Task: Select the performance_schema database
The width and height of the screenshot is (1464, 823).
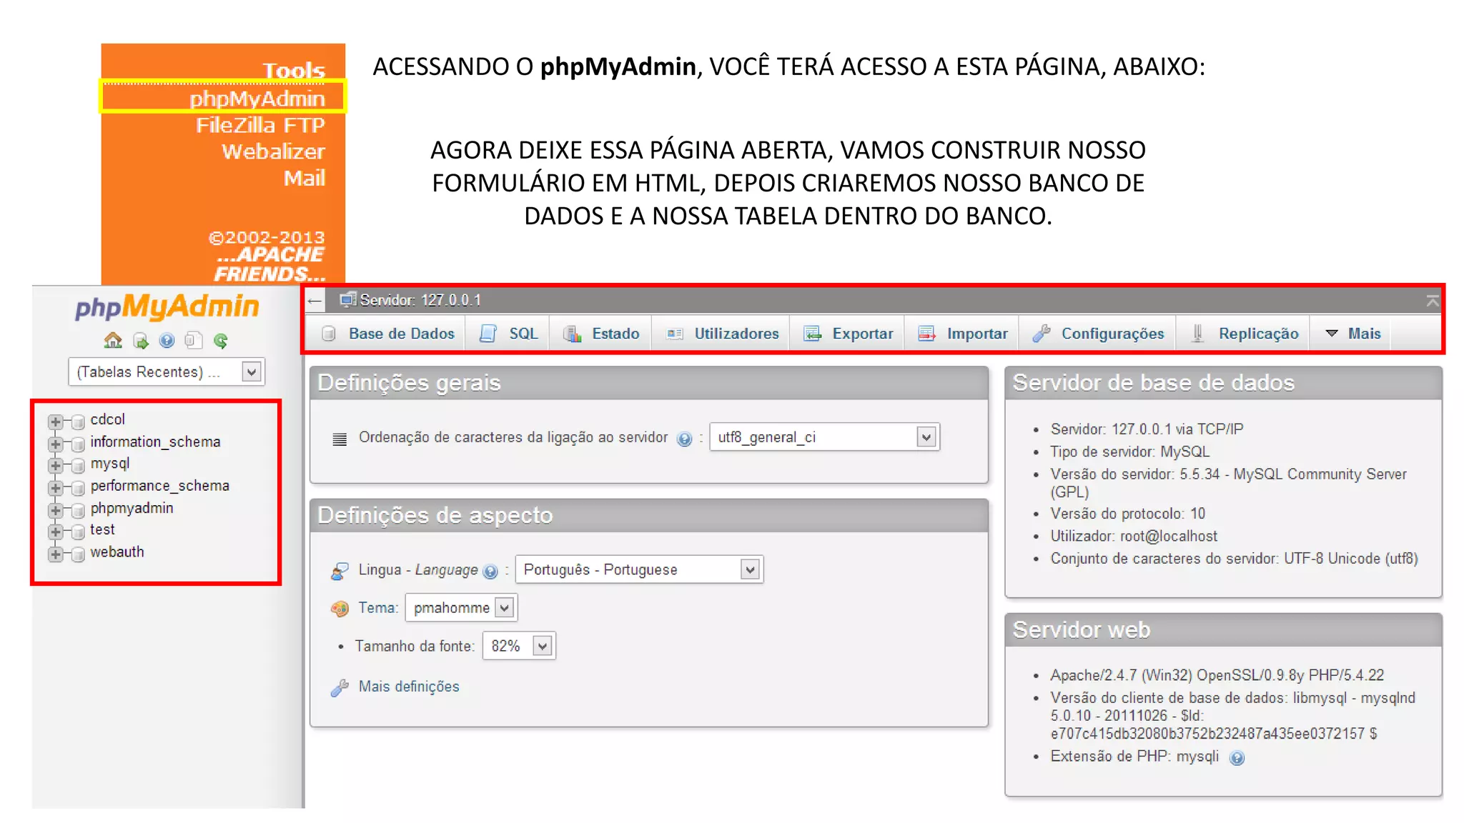Action: (x=159, y=486)
